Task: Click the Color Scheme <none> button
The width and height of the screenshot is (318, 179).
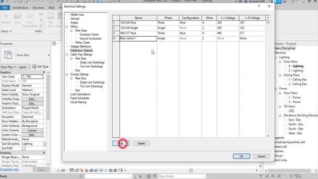Action: tap(32, 130)
